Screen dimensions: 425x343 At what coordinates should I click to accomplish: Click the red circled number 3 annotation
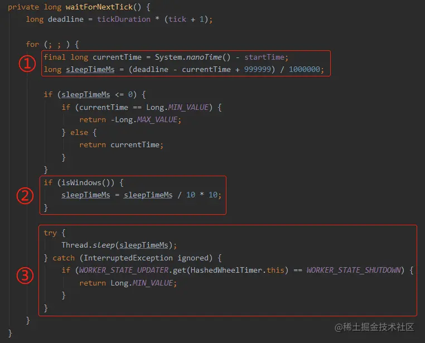25,276
